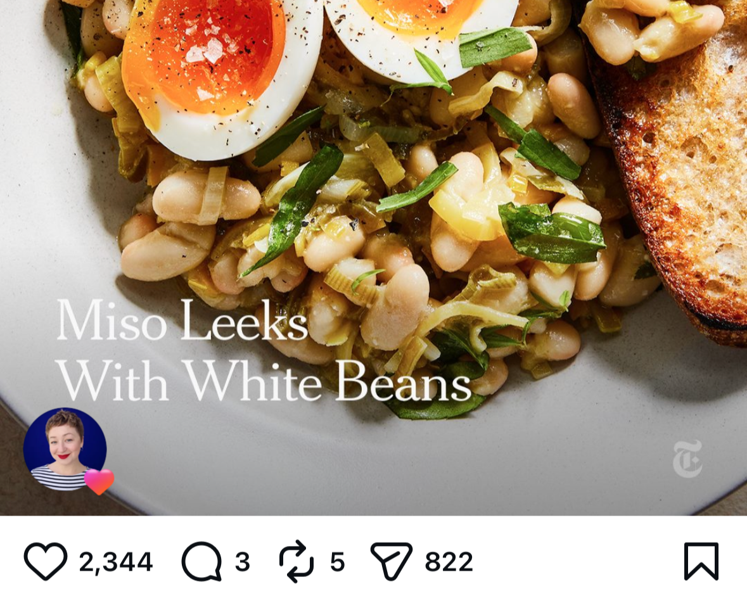747x603 pixels.
Task: Share the post with the paper-plane icon
Action: [391, 561]
